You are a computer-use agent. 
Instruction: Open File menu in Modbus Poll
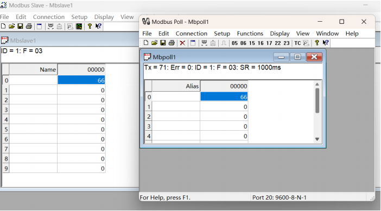(x=147, y=34)
